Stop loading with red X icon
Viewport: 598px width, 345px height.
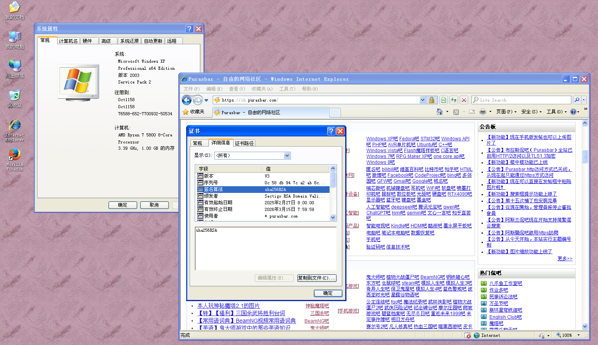coord(464,100)
